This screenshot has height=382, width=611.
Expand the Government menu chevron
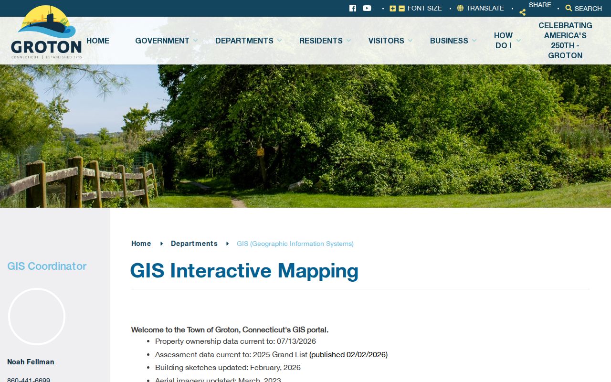tap(195, 41)
